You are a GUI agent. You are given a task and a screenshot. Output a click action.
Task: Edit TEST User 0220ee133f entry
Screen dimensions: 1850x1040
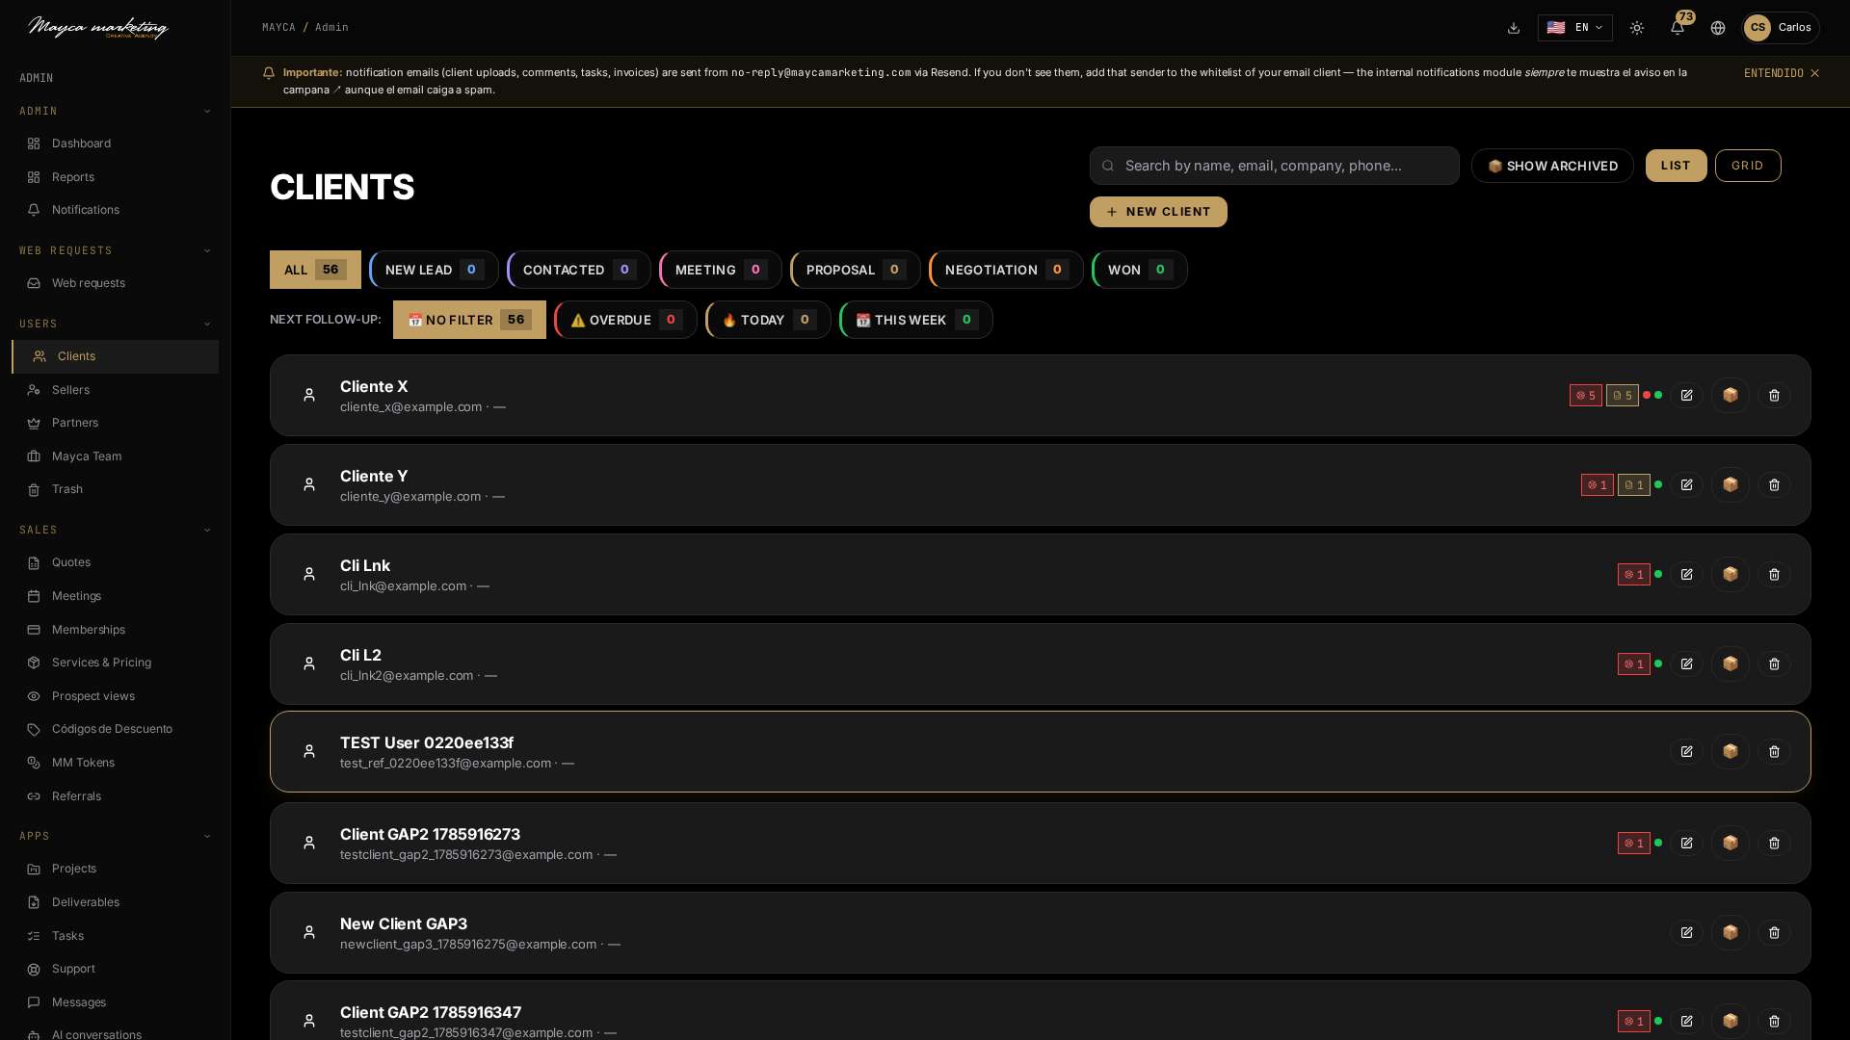[x=1686, y=752]
